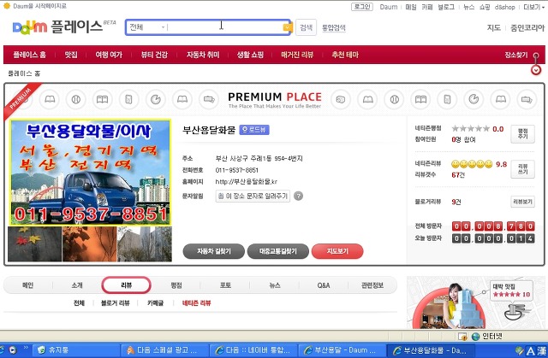
Task: Click the question mark help icon
Action: [x=298, y=196]
